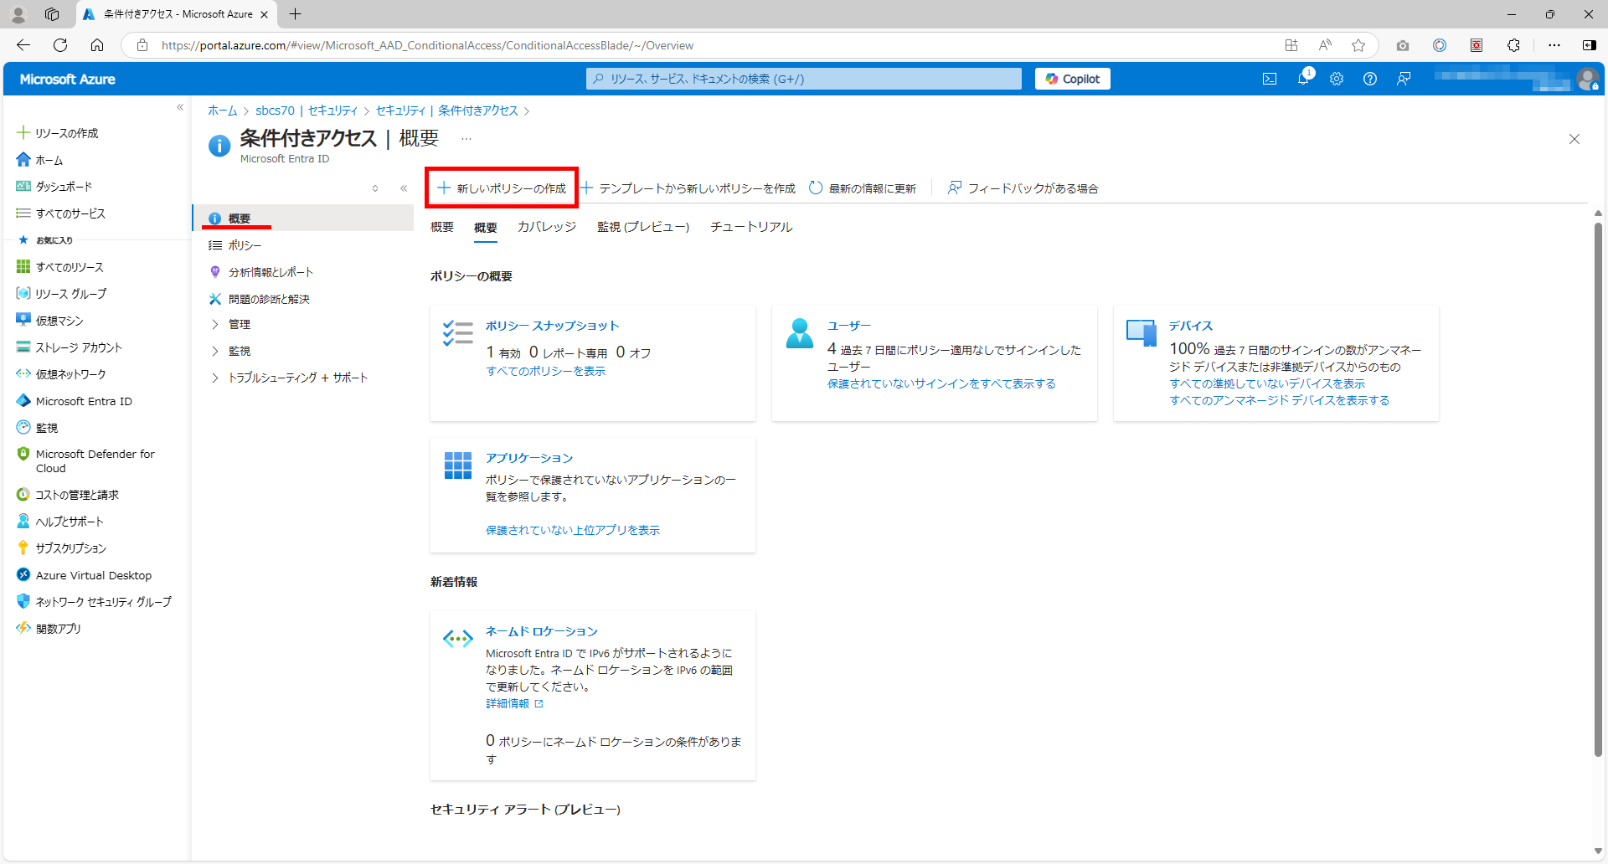Click テンプレートから新しいポリシーを作成
Screen dimensions: 1608x864
pyautogui.click(x=688, y=188)
